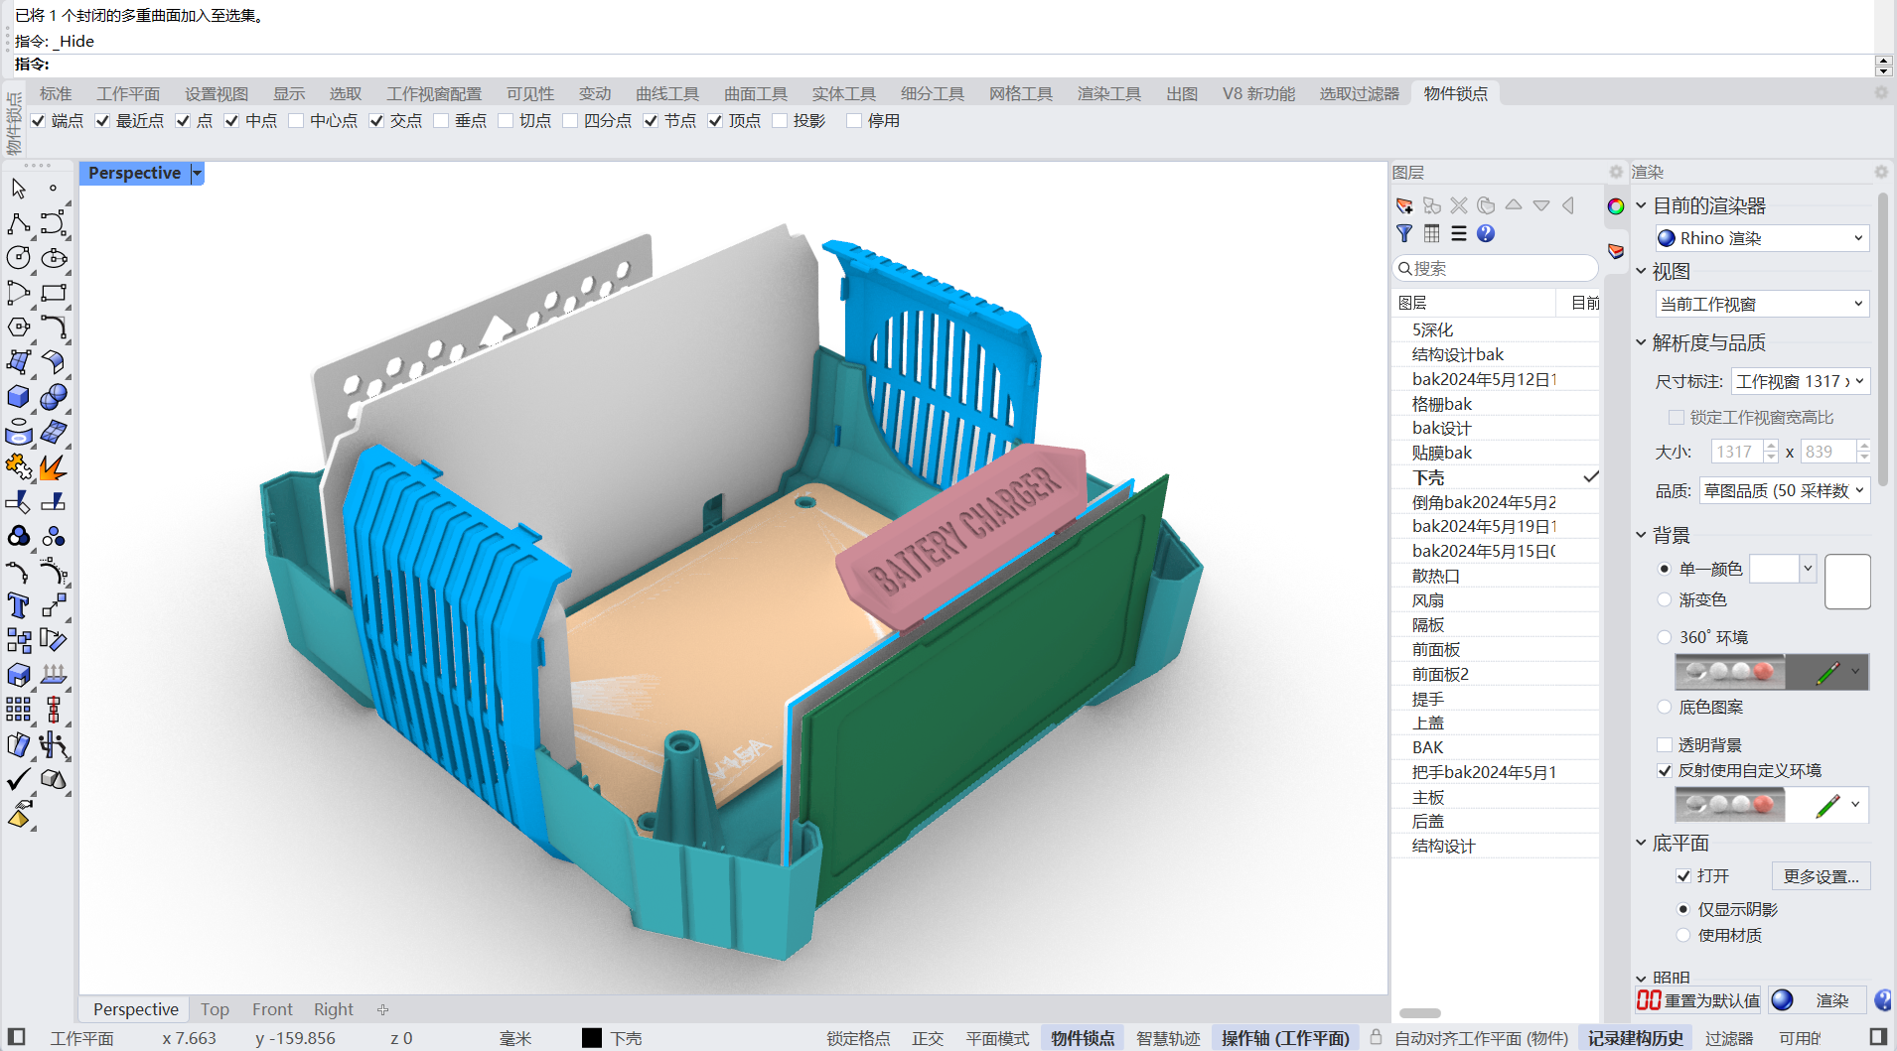The image size is (1897, 1051).
Task: Select the 渐变色 gradient background radio
Action: tap(1665, 599)
